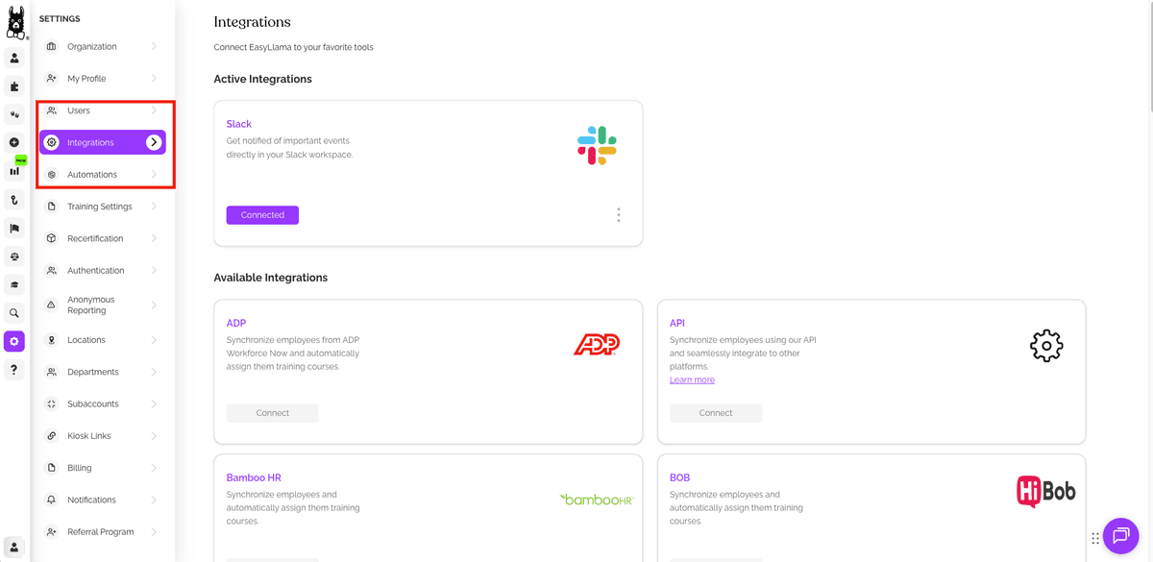Screen dimensions: 1153x562
Task: Open help via the question mark icon
Action: [x=14, y=369]
